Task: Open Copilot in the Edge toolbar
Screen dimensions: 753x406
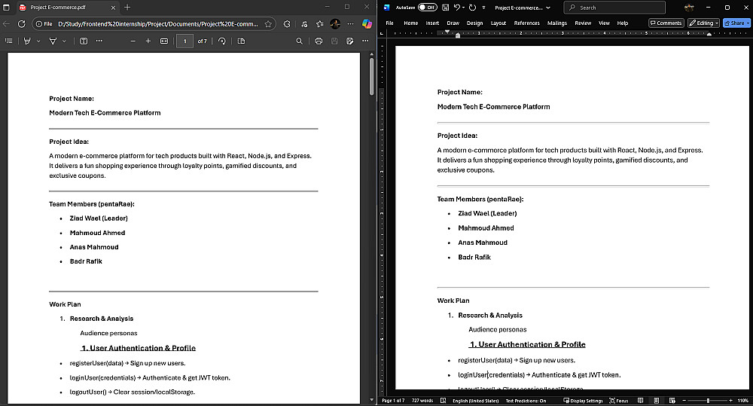Action: coord(367,23)
